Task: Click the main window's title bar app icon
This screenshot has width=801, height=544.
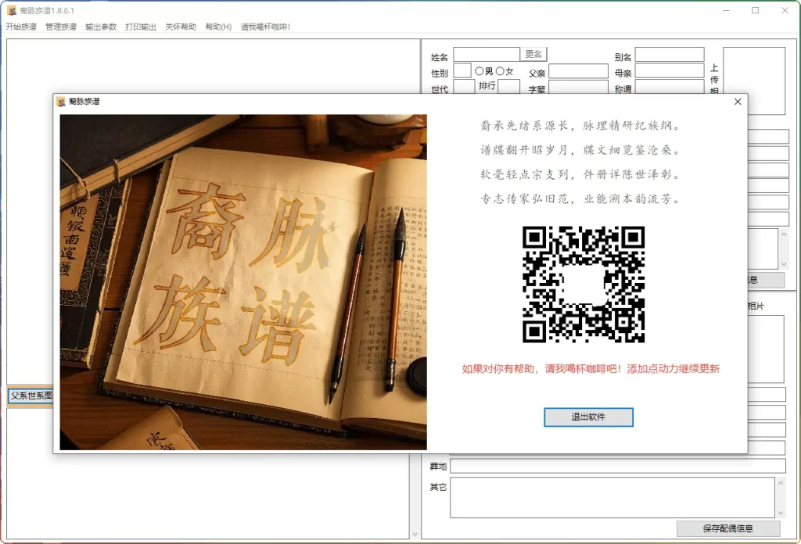Action: coord(11,10)
